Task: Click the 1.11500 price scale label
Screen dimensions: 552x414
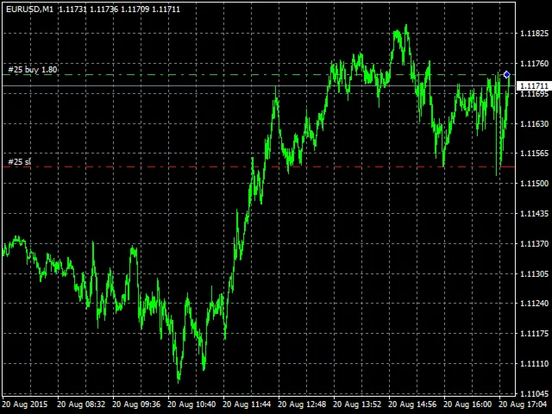Action: [x=534, y=184]
